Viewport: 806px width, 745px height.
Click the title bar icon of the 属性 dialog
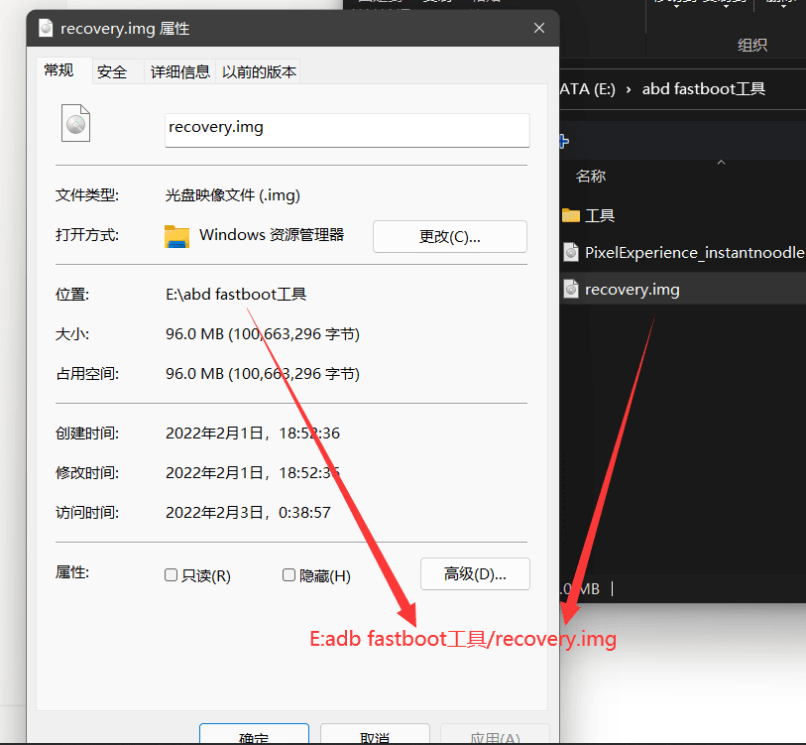(46, 29)
